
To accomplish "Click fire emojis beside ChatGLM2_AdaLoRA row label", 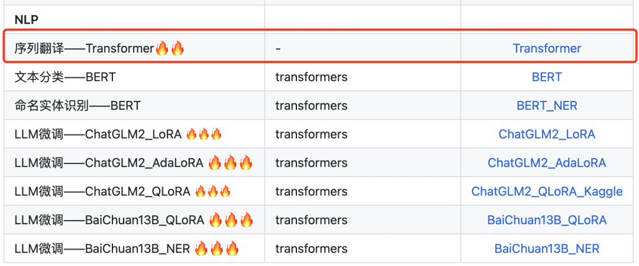I will (x=230, y=163).
